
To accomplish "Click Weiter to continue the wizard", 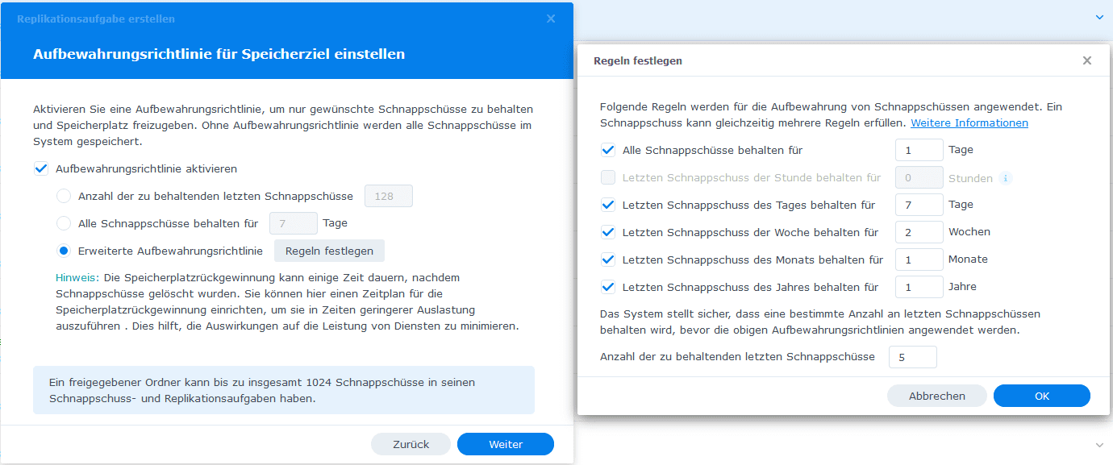I will coord(506,444).
